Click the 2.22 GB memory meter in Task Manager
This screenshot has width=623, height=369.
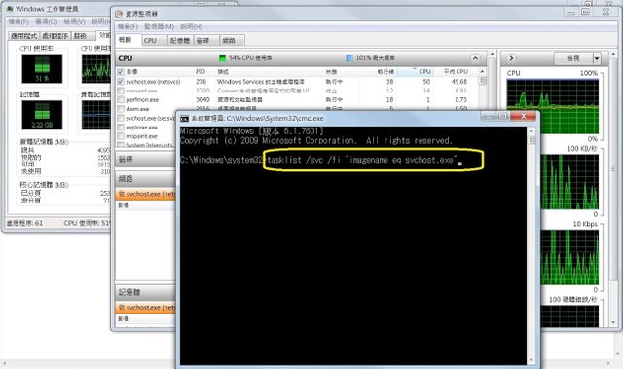click(42, 115)
